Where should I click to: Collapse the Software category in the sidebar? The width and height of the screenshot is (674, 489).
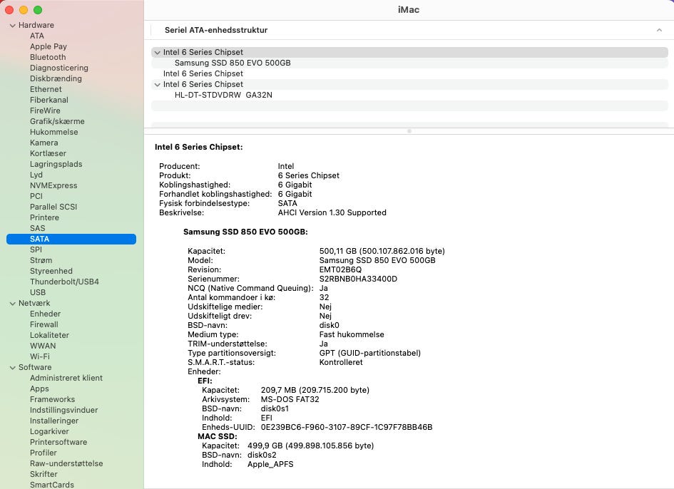12,368
